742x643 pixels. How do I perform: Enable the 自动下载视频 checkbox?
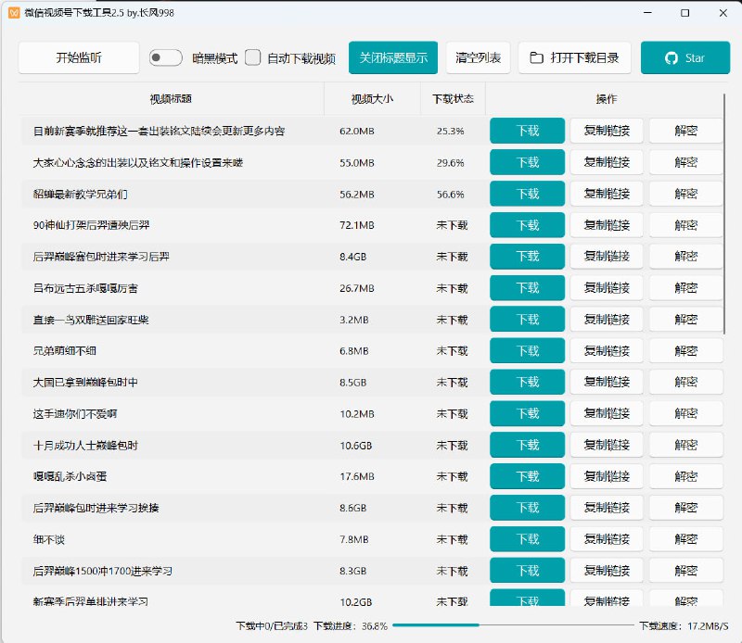coord(252,57)
